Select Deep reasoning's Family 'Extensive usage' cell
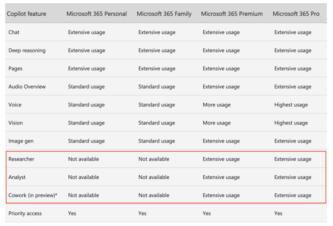Image resolution: width=333 pixels, height=226 pixels. pos(157,51)
